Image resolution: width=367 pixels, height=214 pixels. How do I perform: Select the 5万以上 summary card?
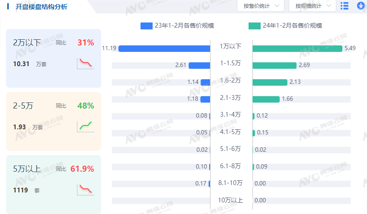[x=53, y=184]
